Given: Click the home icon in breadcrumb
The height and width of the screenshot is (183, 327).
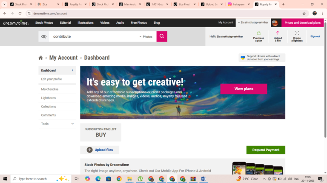Looking at the screenshot, I should pyautogui.click(x=41, y=58).
